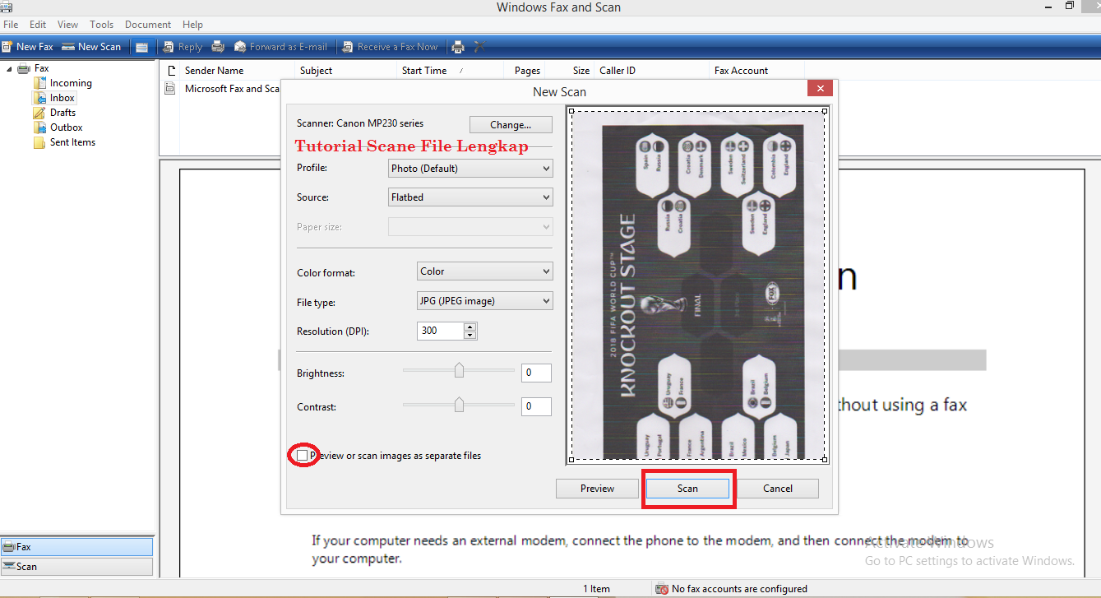
Task: Select the New Scan toolbar icon
Action: [90, 46]
